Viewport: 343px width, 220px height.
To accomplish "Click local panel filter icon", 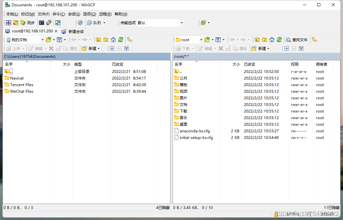I will pyautogui.click(x=59, y=40).
